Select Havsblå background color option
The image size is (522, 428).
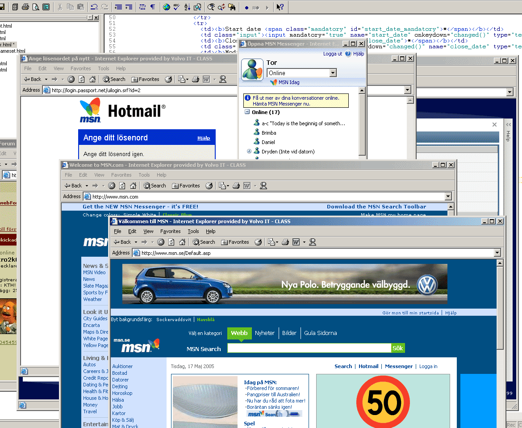206,320
